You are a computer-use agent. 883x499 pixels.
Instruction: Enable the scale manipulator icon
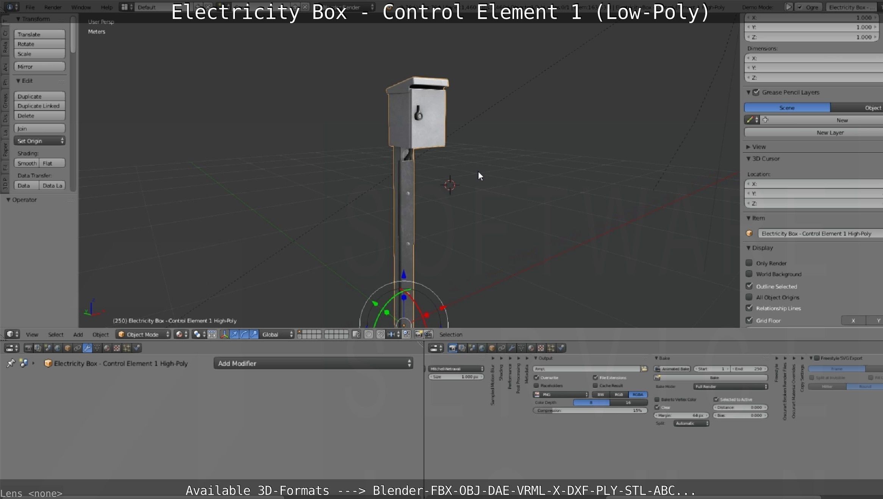[x=254, y=334]
